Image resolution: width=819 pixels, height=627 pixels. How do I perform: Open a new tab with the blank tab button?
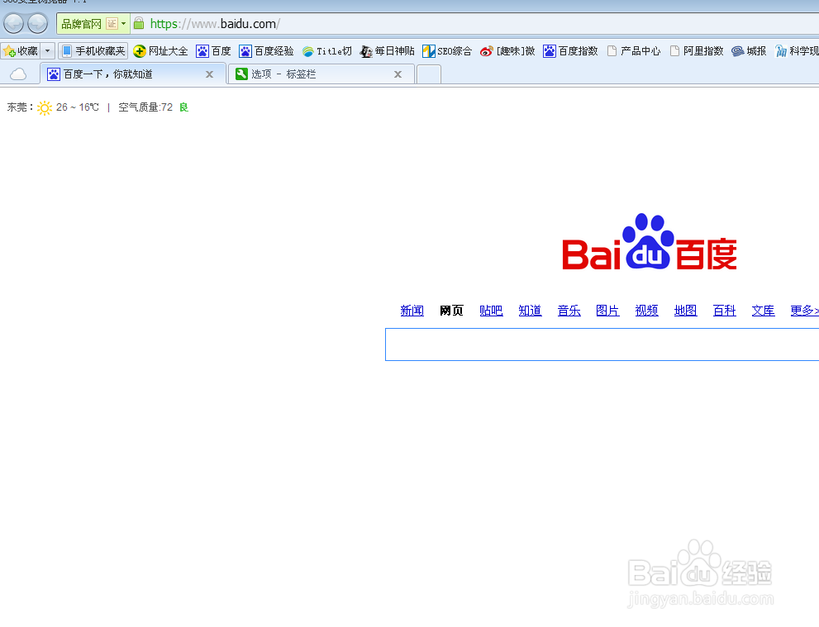[429, 74]
